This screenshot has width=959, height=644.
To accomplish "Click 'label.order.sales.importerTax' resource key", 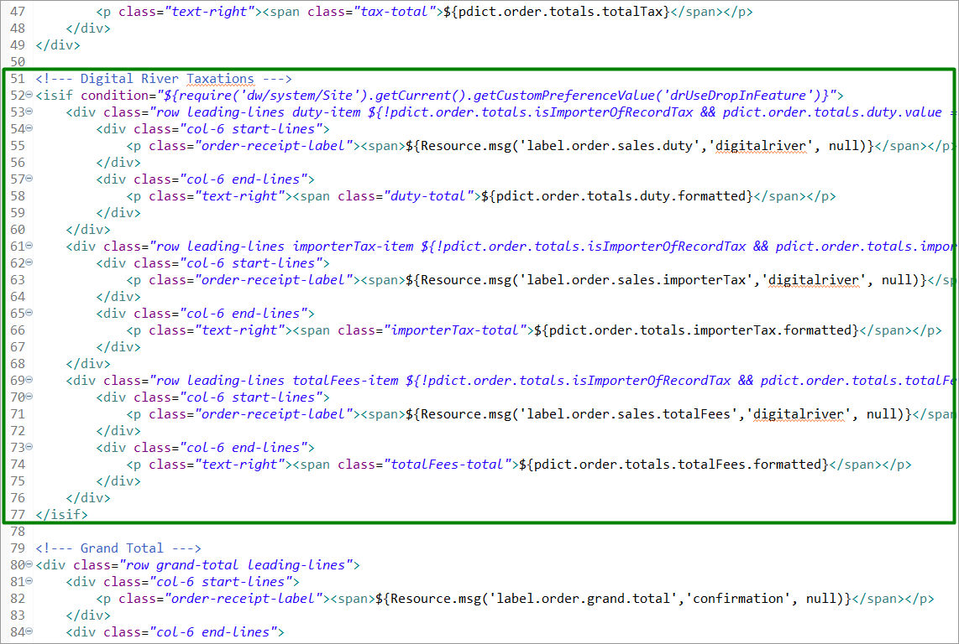I will (636, 280).
